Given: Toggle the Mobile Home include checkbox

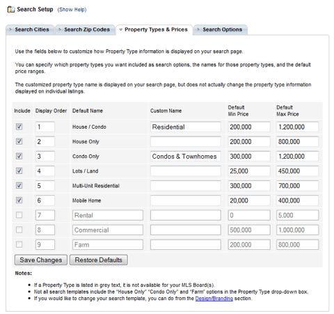Looking at the screenshot, I should click(19, 200).
